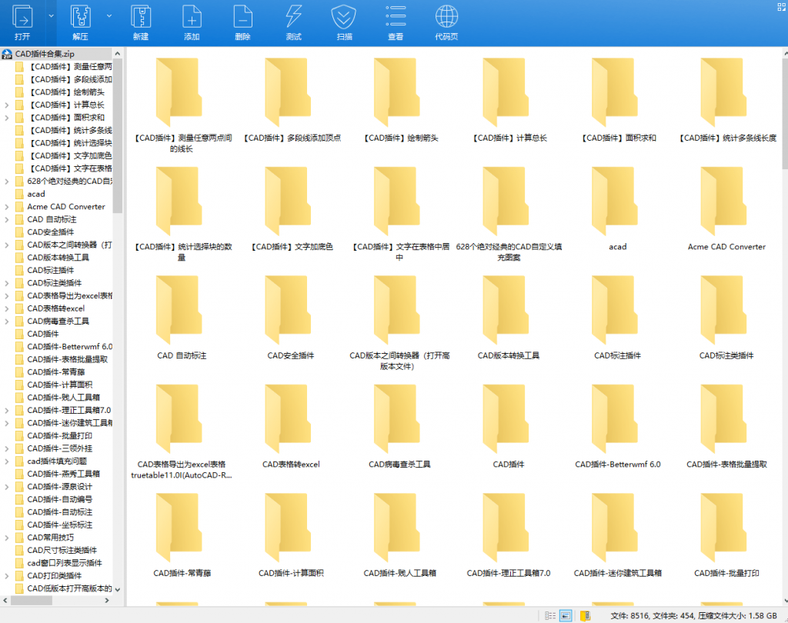
Task: Enable large icon view in status bar
Action: pos(565,615)
